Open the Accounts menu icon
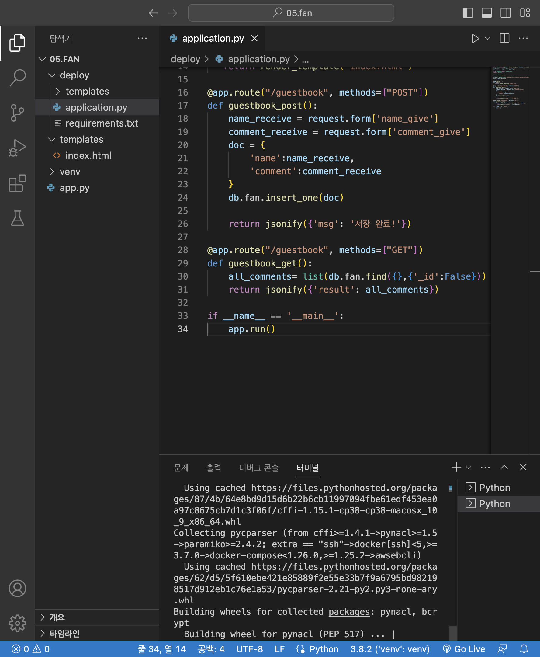This screenshot has width=540, height=657. pyautogui.click(x=17, y=588)
